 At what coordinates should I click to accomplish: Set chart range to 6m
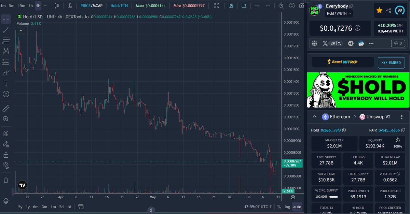pos(36,206)
